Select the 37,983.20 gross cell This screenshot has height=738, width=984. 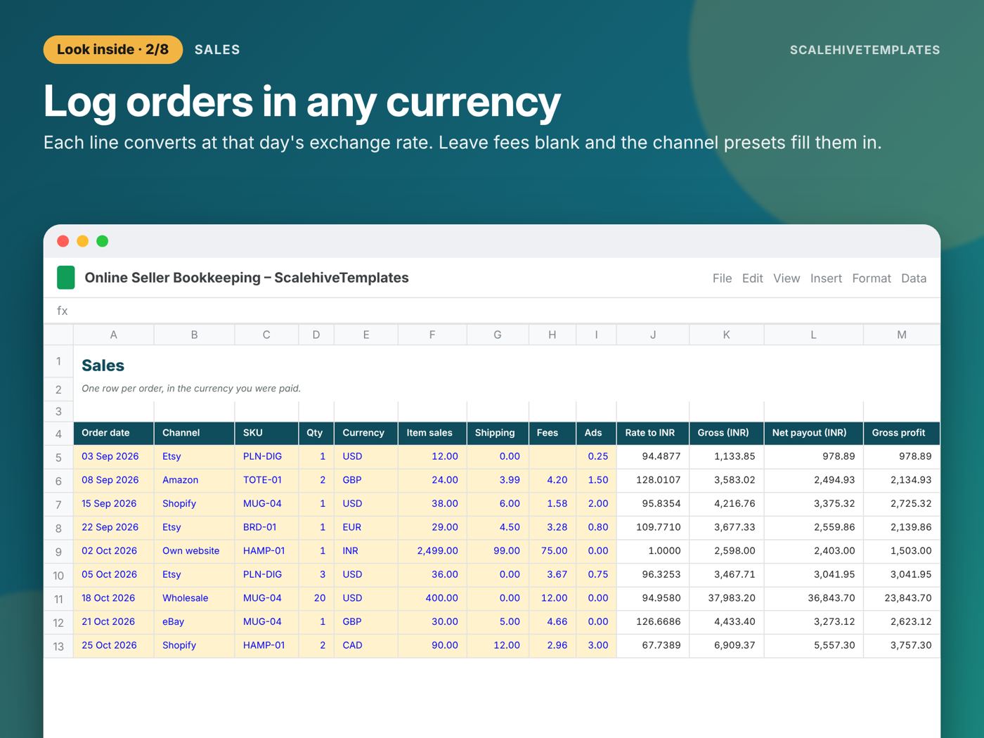tap(727, 598)
